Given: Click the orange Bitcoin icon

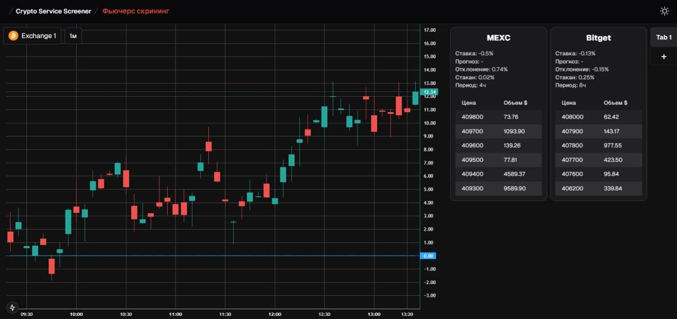Looking at the screenshot, I should [x=13, y=36].
